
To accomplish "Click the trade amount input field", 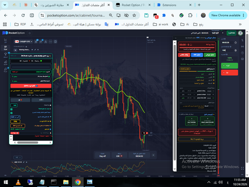I will 227,50.
